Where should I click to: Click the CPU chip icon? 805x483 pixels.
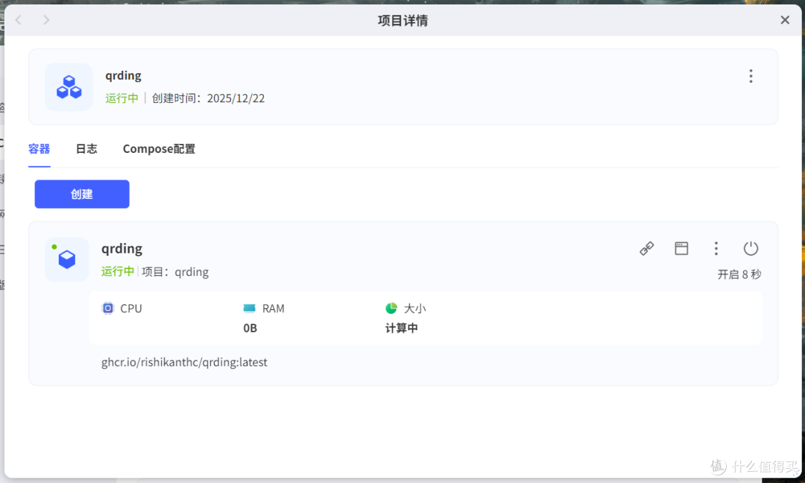click(x=108, y=308)
